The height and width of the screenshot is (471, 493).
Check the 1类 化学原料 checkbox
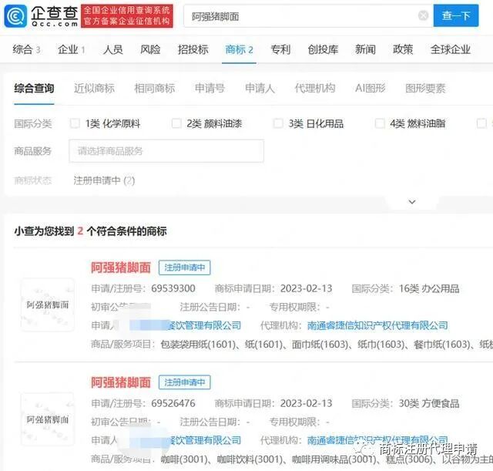pyautogui.click(x=75, y=123)
